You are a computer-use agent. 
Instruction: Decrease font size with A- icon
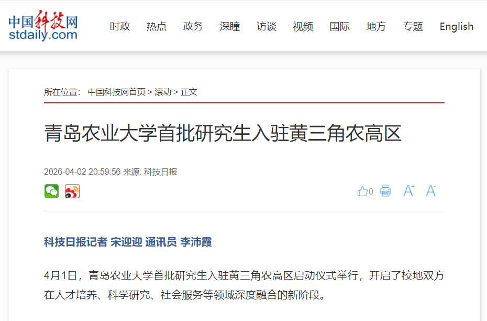coord(431,191)
